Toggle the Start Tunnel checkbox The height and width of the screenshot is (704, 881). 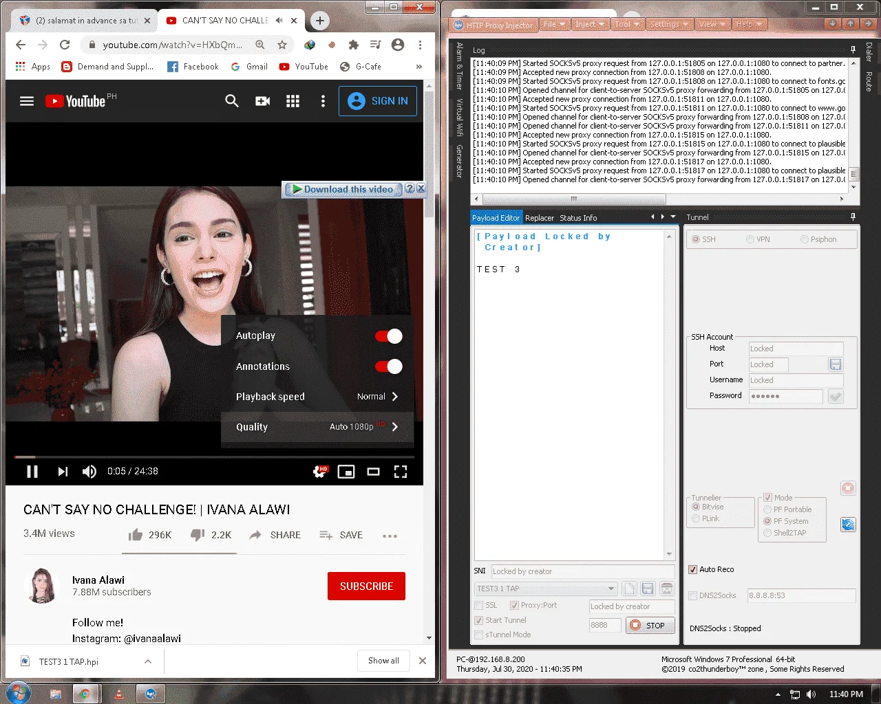479,620
